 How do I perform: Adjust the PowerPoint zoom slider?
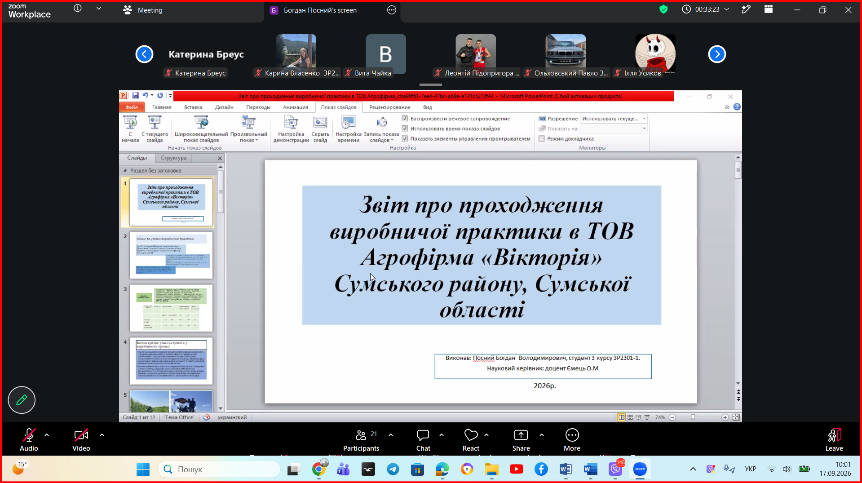click(x=693, y=417)
